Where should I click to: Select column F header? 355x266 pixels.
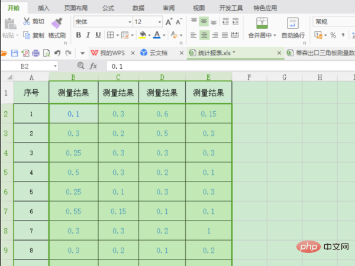[249, 77]
